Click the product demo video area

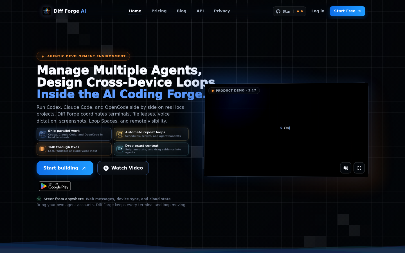[286, 130]
